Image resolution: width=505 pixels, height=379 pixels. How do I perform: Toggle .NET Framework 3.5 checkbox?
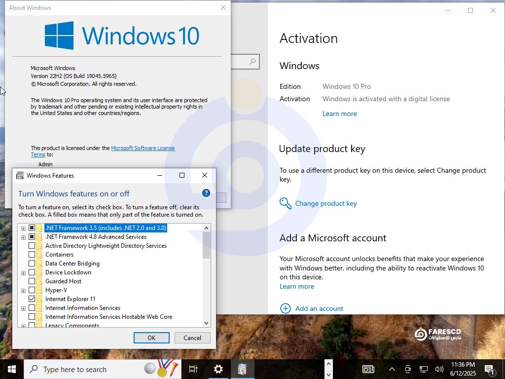tap(32, 228)
